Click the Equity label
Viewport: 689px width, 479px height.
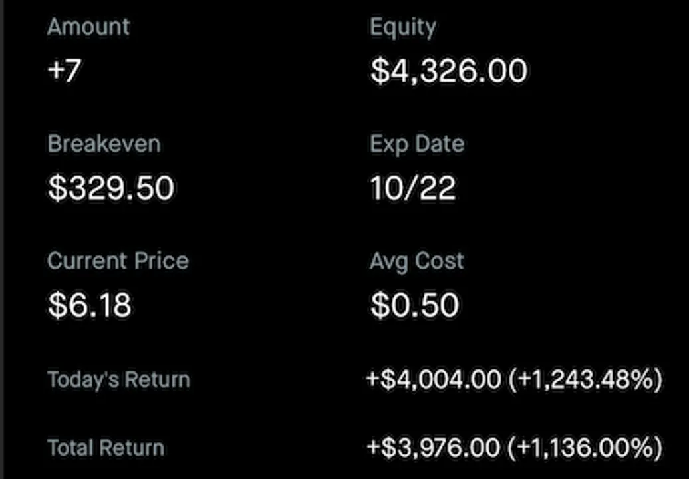[x=403, y=28]
